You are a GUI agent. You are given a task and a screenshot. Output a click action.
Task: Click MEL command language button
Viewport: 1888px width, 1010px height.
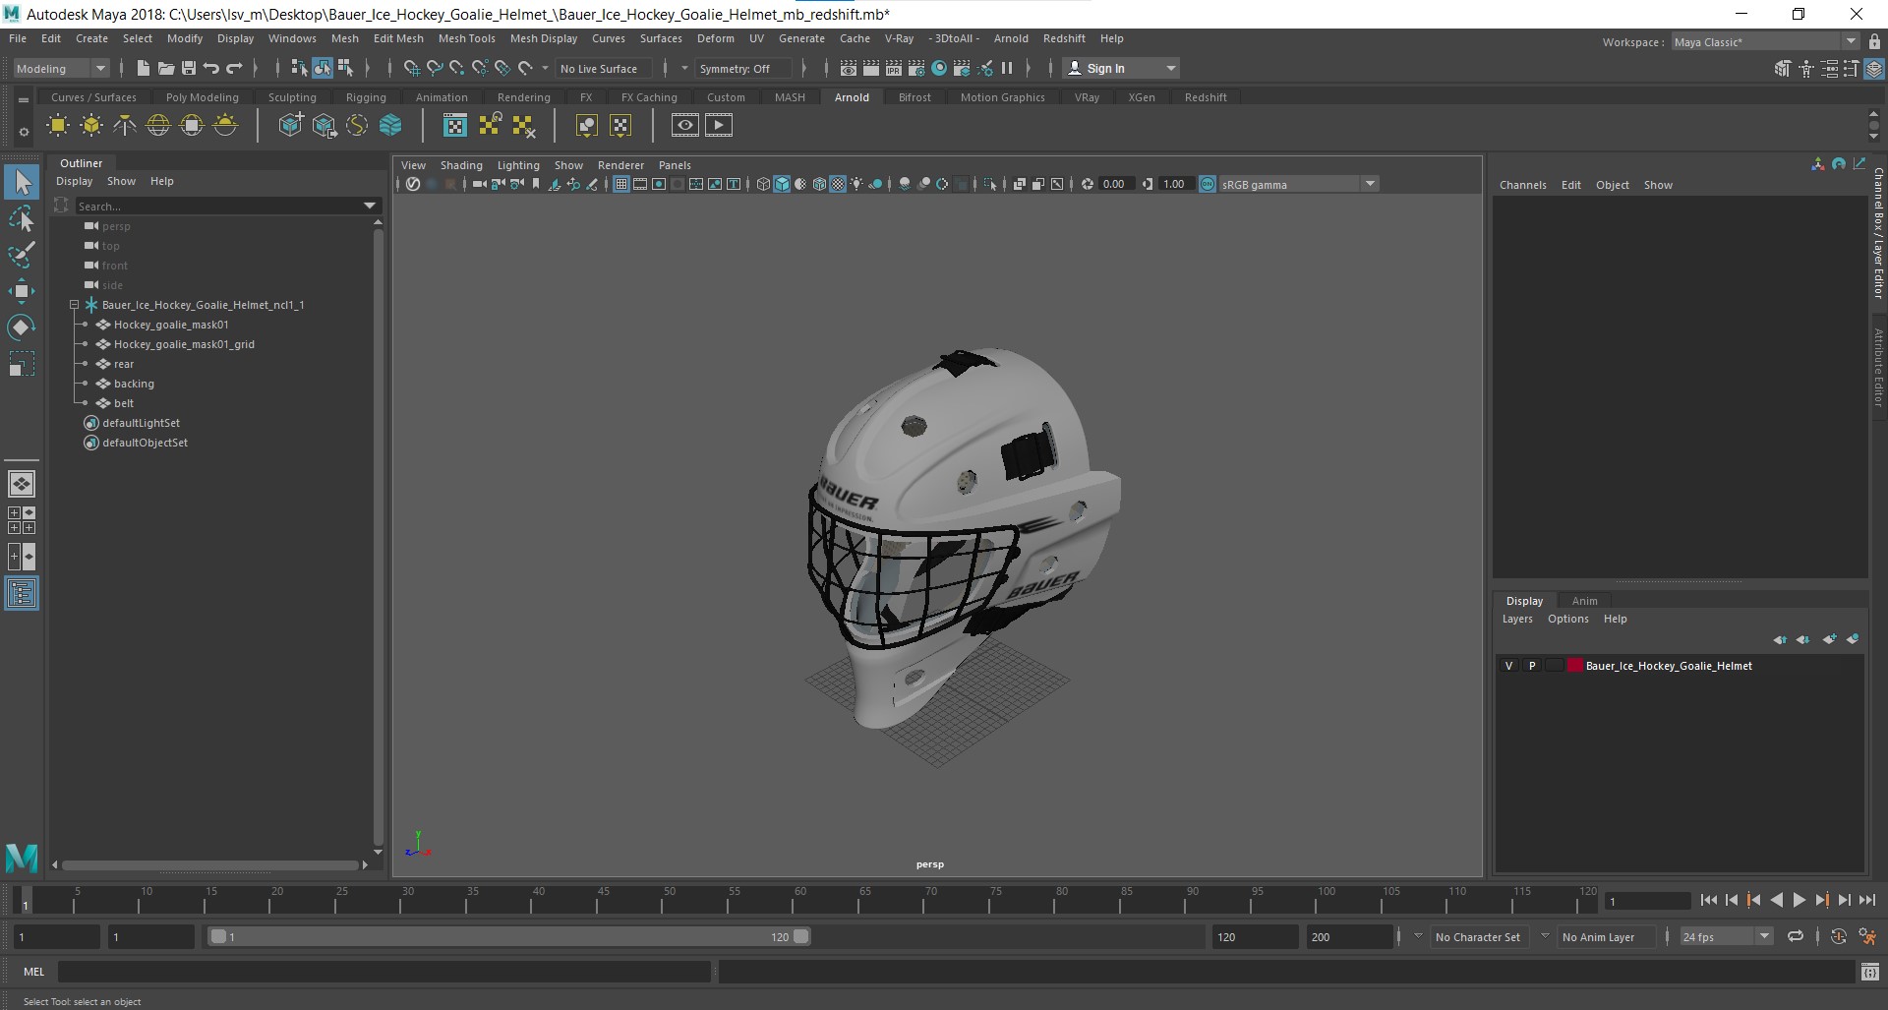tap(33, 972)
